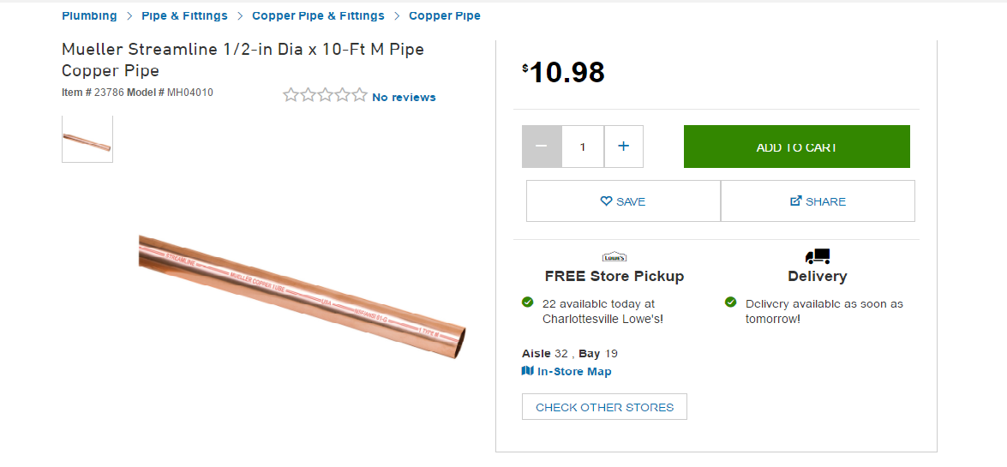
Task: Click the green checkmark beside delivery availability
Action: point(730,302)
